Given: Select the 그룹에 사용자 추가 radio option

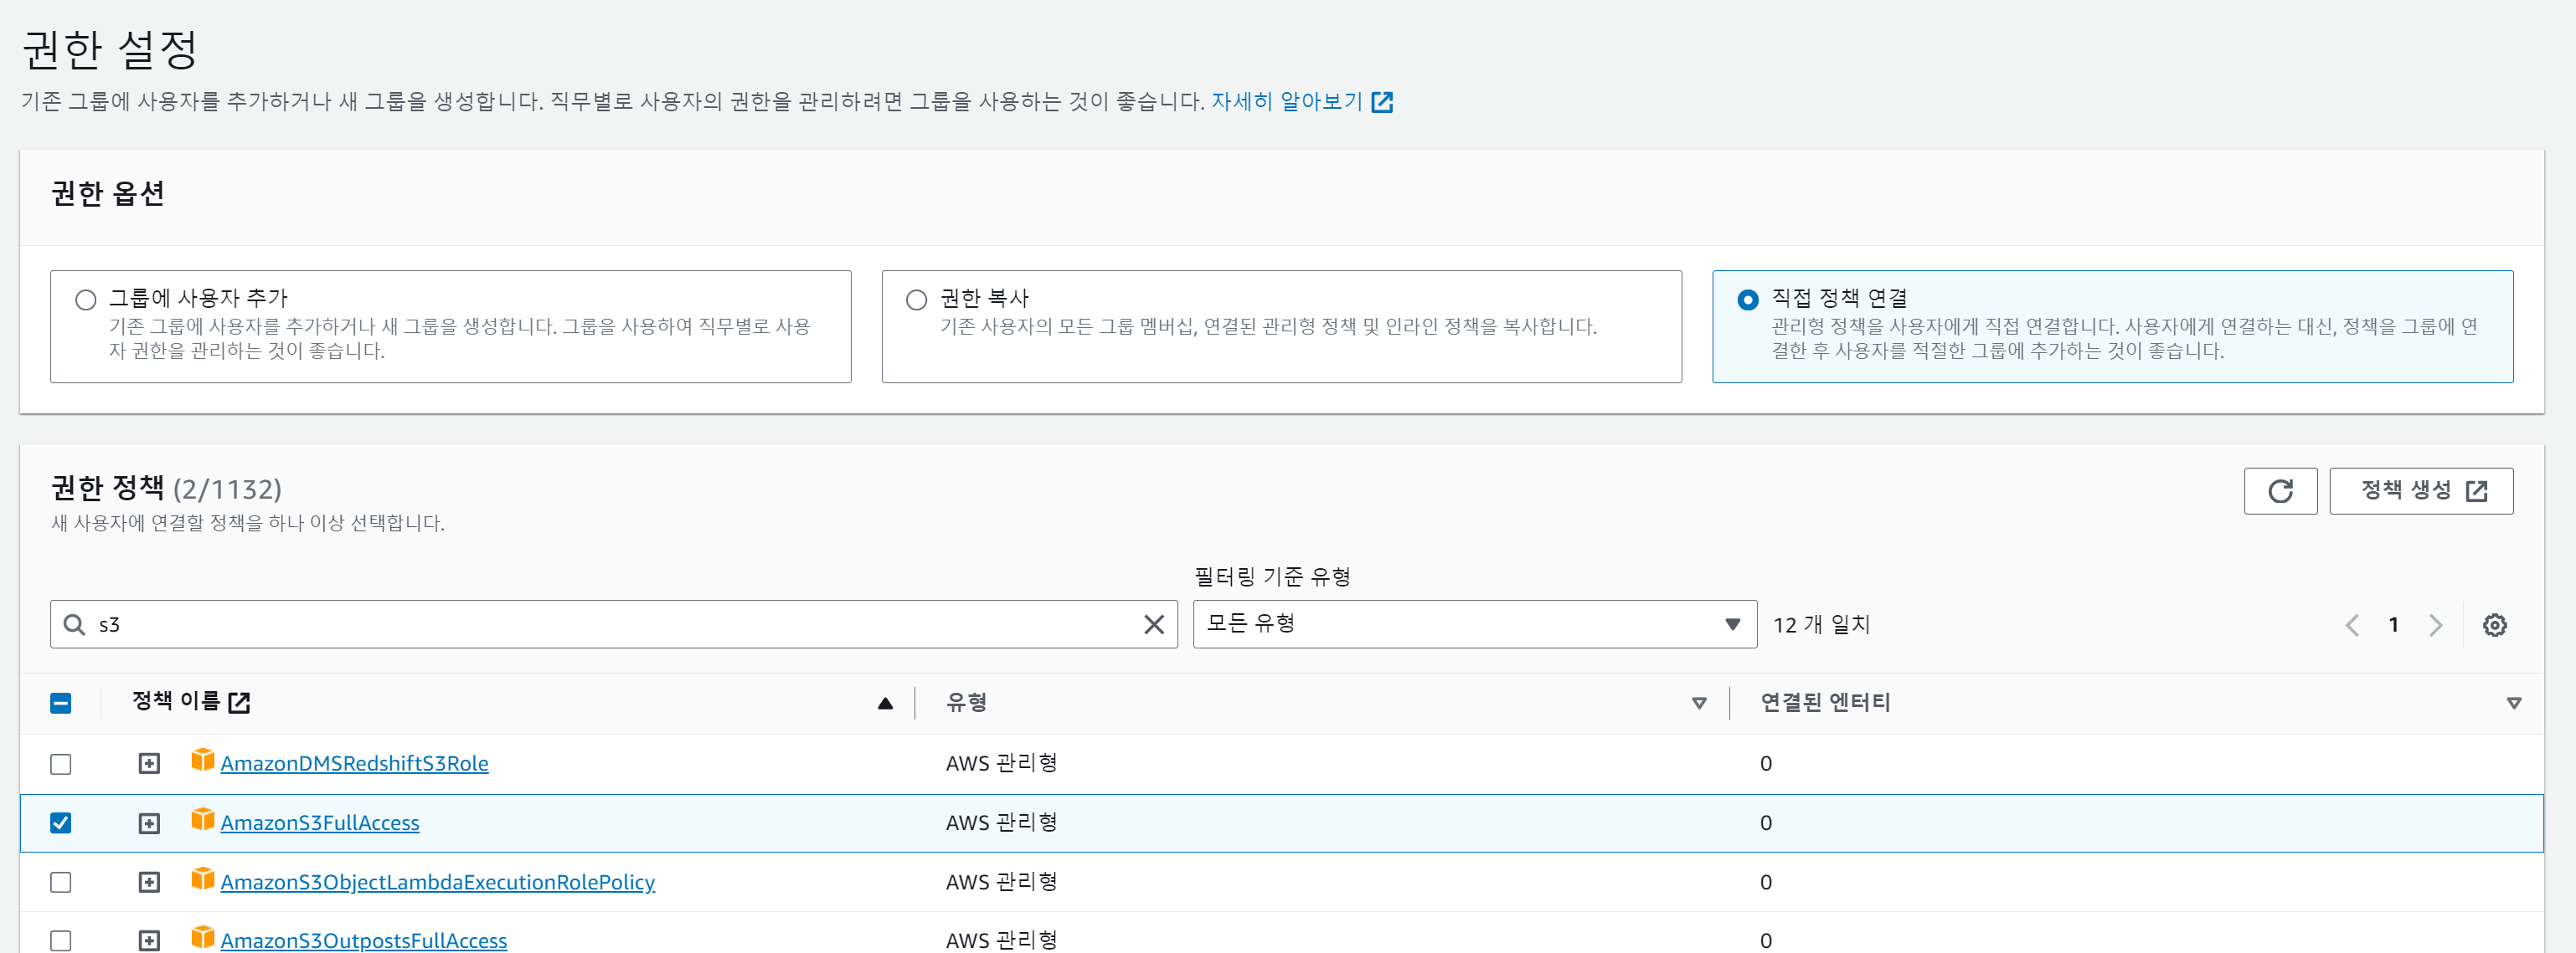Looking at the screenshot, I should (x=86, y=300).
